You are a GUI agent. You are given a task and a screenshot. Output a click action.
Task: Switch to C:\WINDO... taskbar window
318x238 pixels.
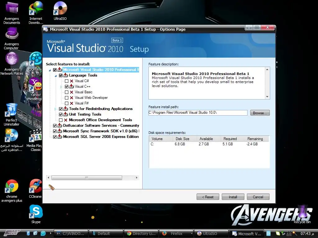pos(71,234)
